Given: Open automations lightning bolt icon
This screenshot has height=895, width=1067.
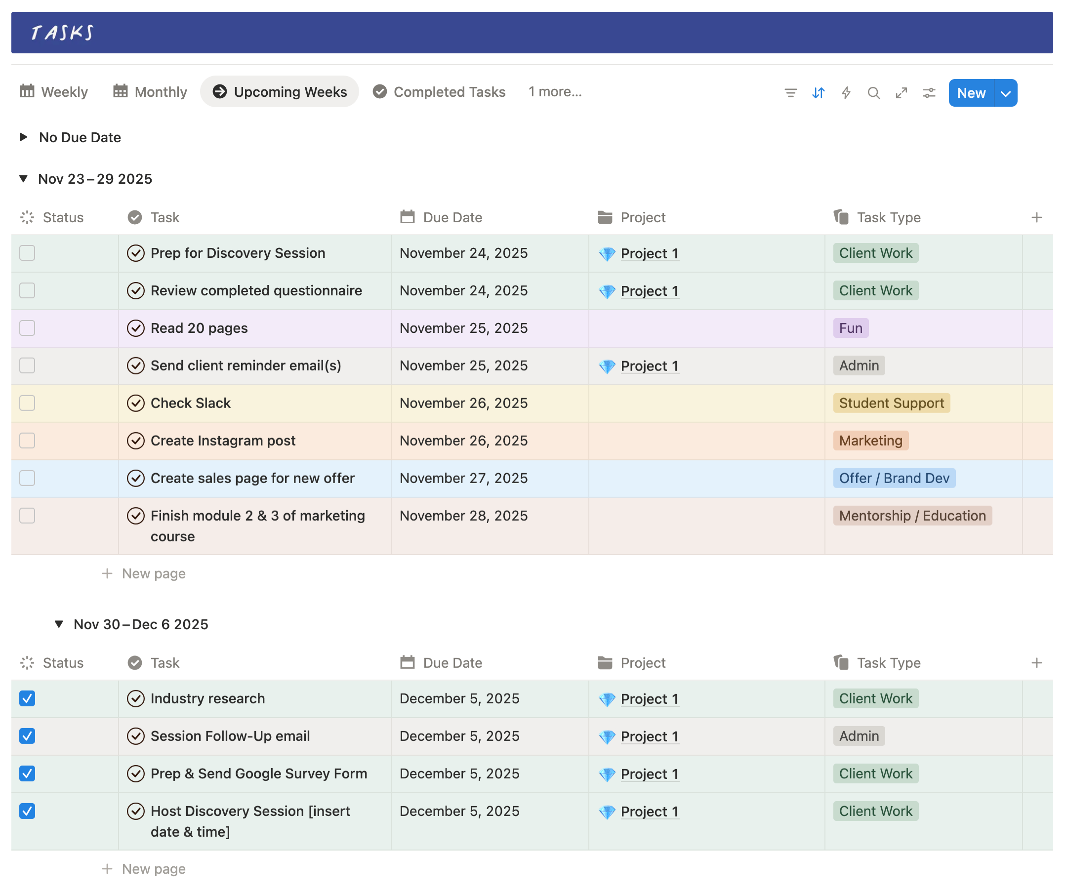Looking at the screenshot, I should [x=846, y=93].
